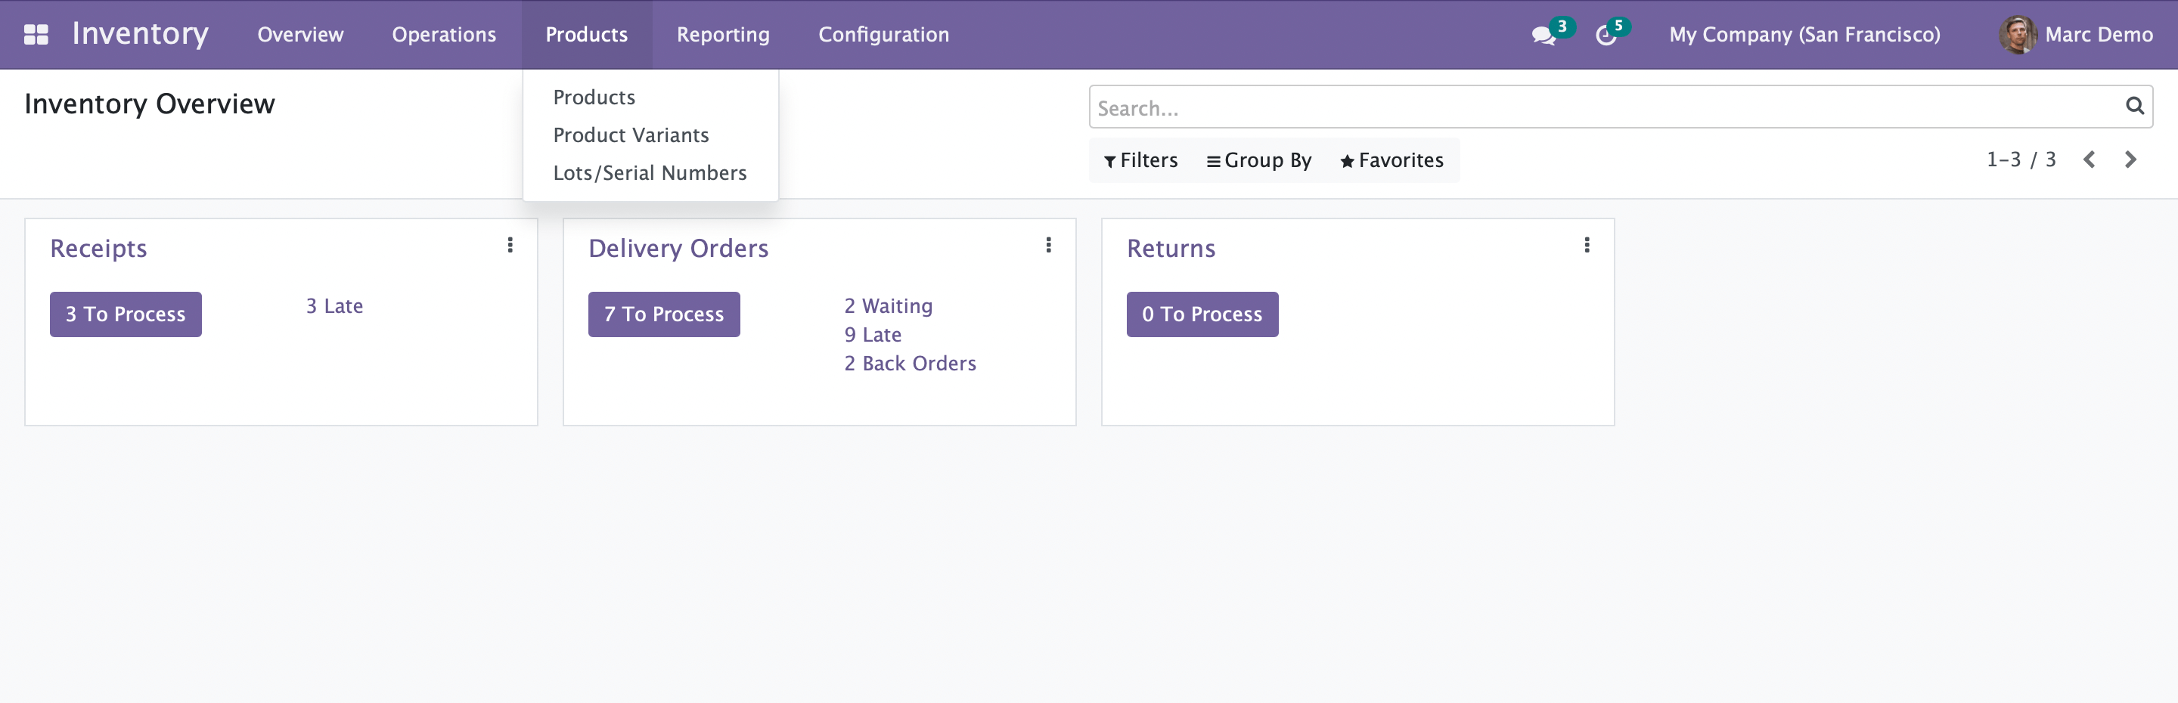The image size is (2178, 703).
Task: Open company switcher My Company (San Francisco)
Action: [1804, 35]
